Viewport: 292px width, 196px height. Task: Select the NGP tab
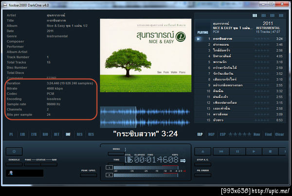(211, 134)
